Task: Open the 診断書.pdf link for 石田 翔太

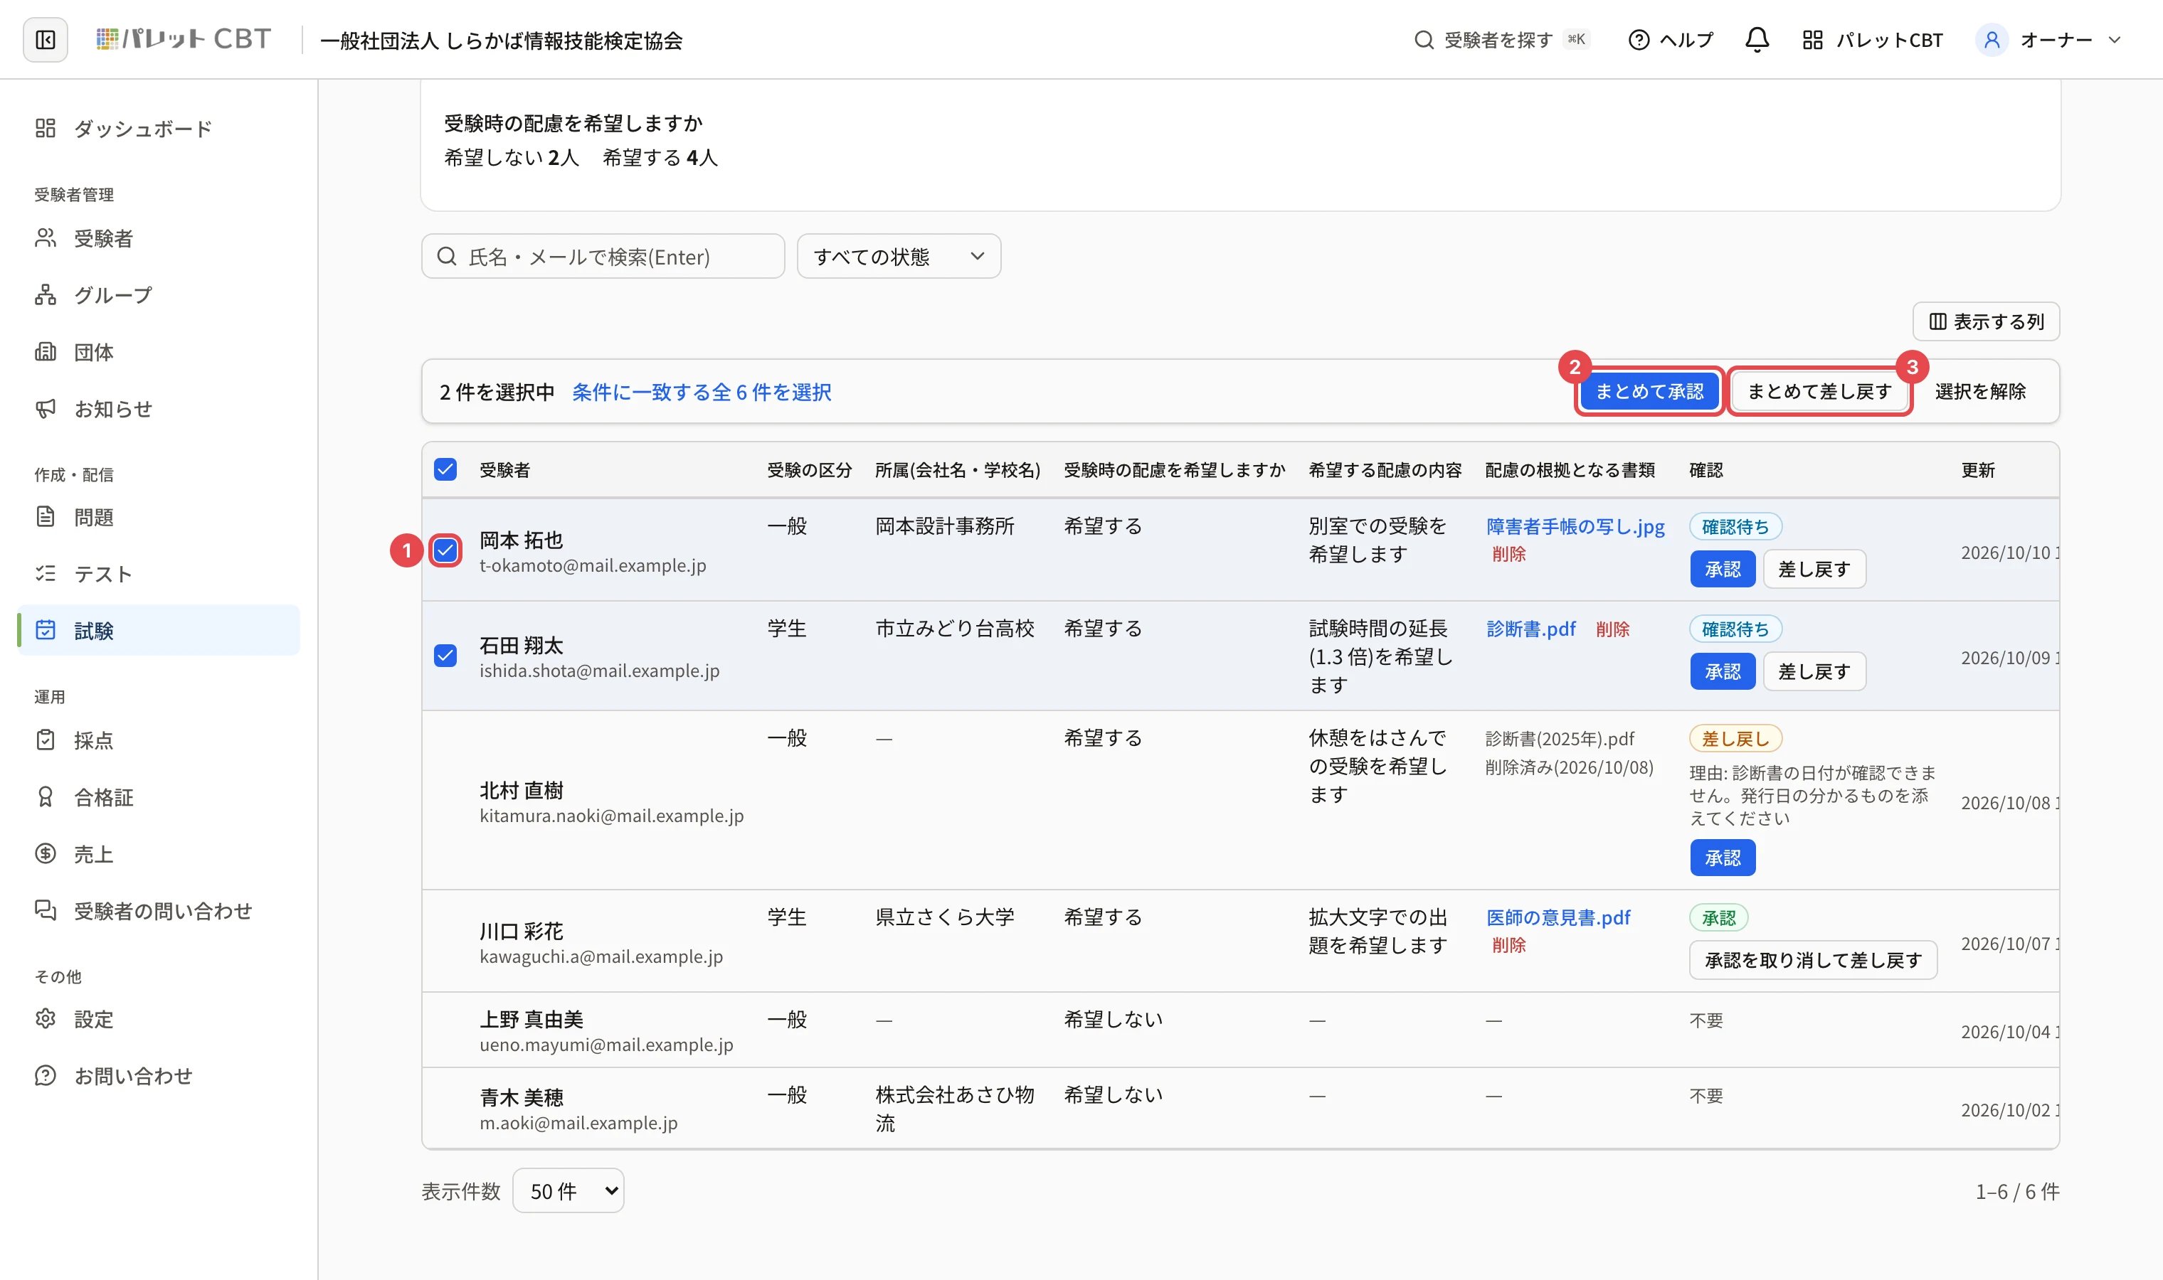Action: [x=1531, y=629]
